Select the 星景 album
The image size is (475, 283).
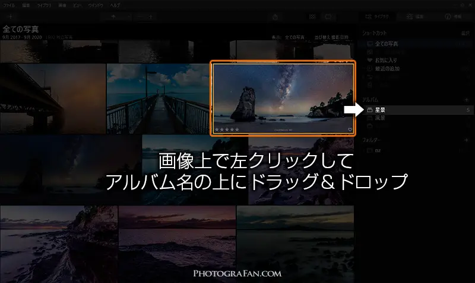[x=417, y=110]
